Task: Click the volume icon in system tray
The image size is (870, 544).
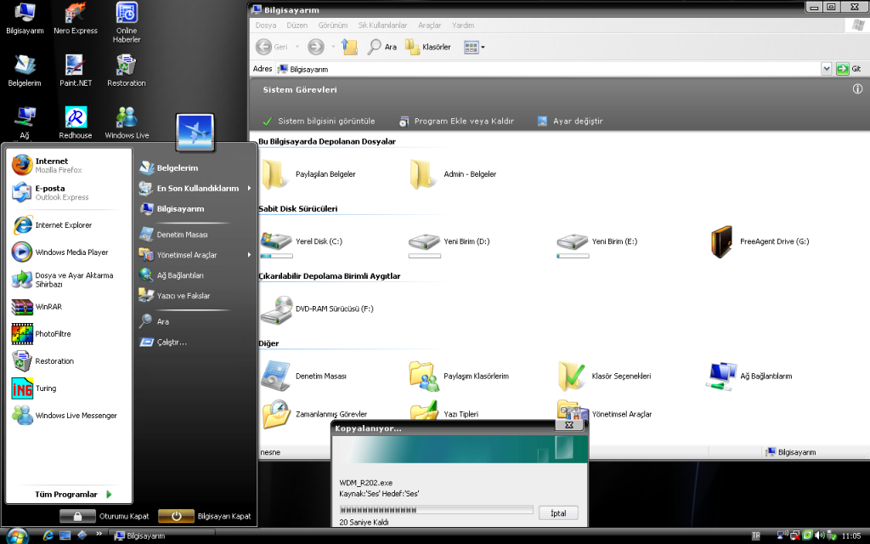Action: pyautogui.click(x=818, y=536)
